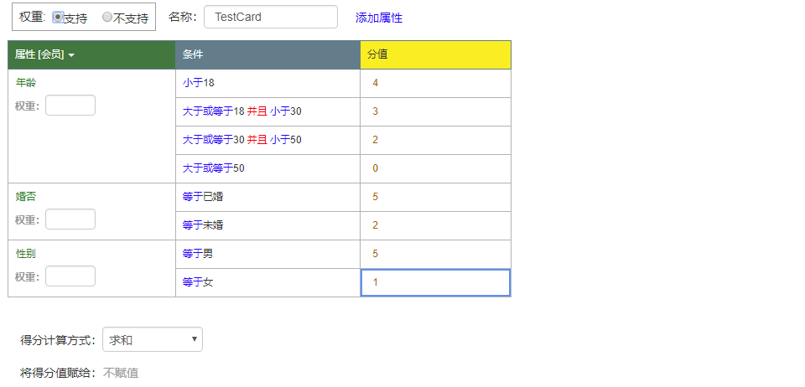Image resolution: width=805 pixels, height=387 pixels.
Task: Click the score value 4 for 小于18
Action: (376, 83)
